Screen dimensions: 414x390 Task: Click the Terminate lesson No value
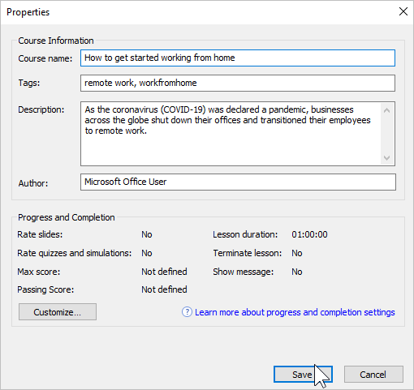point(297,253)
